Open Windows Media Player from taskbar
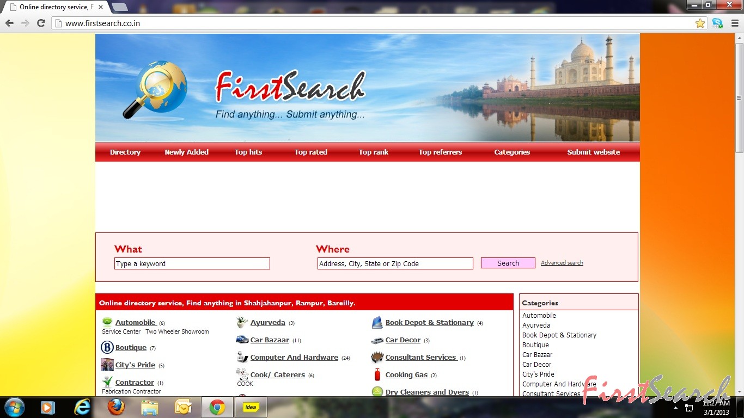The height and width of the screenshot is (418, 744). tap(48, 407)
